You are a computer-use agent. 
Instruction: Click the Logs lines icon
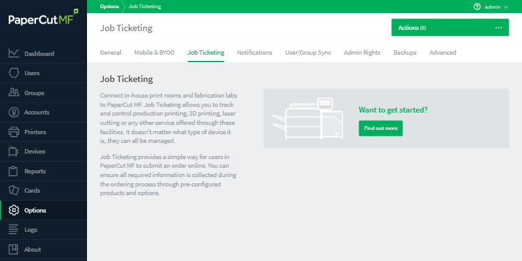coord(14,230)
